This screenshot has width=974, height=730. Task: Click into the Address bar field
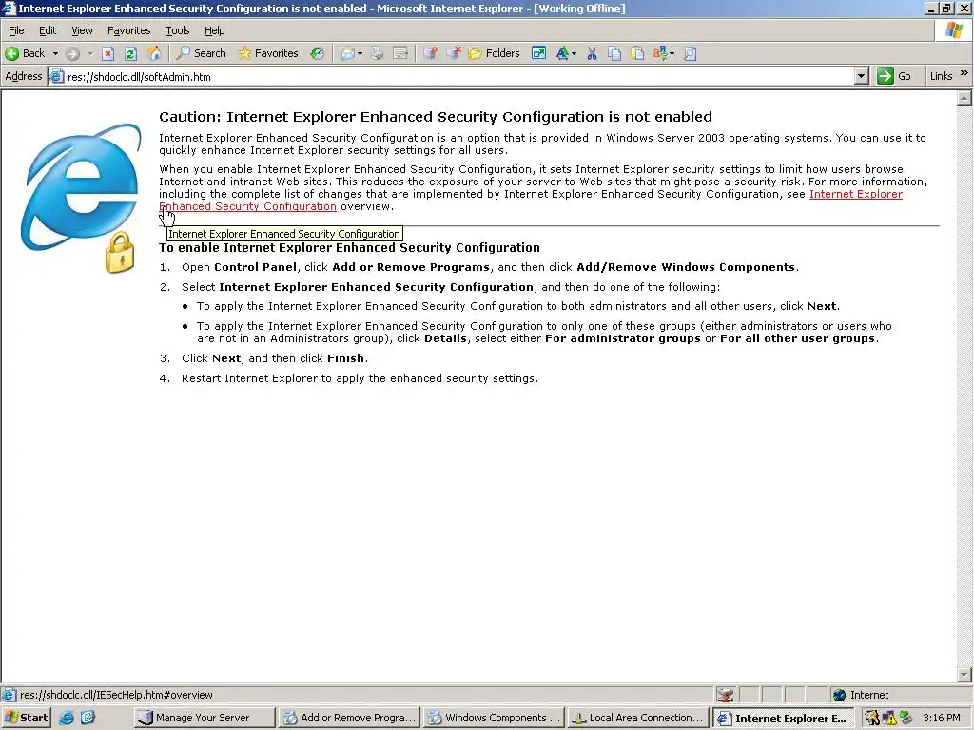pyautogui.click(x=458, y=76)
